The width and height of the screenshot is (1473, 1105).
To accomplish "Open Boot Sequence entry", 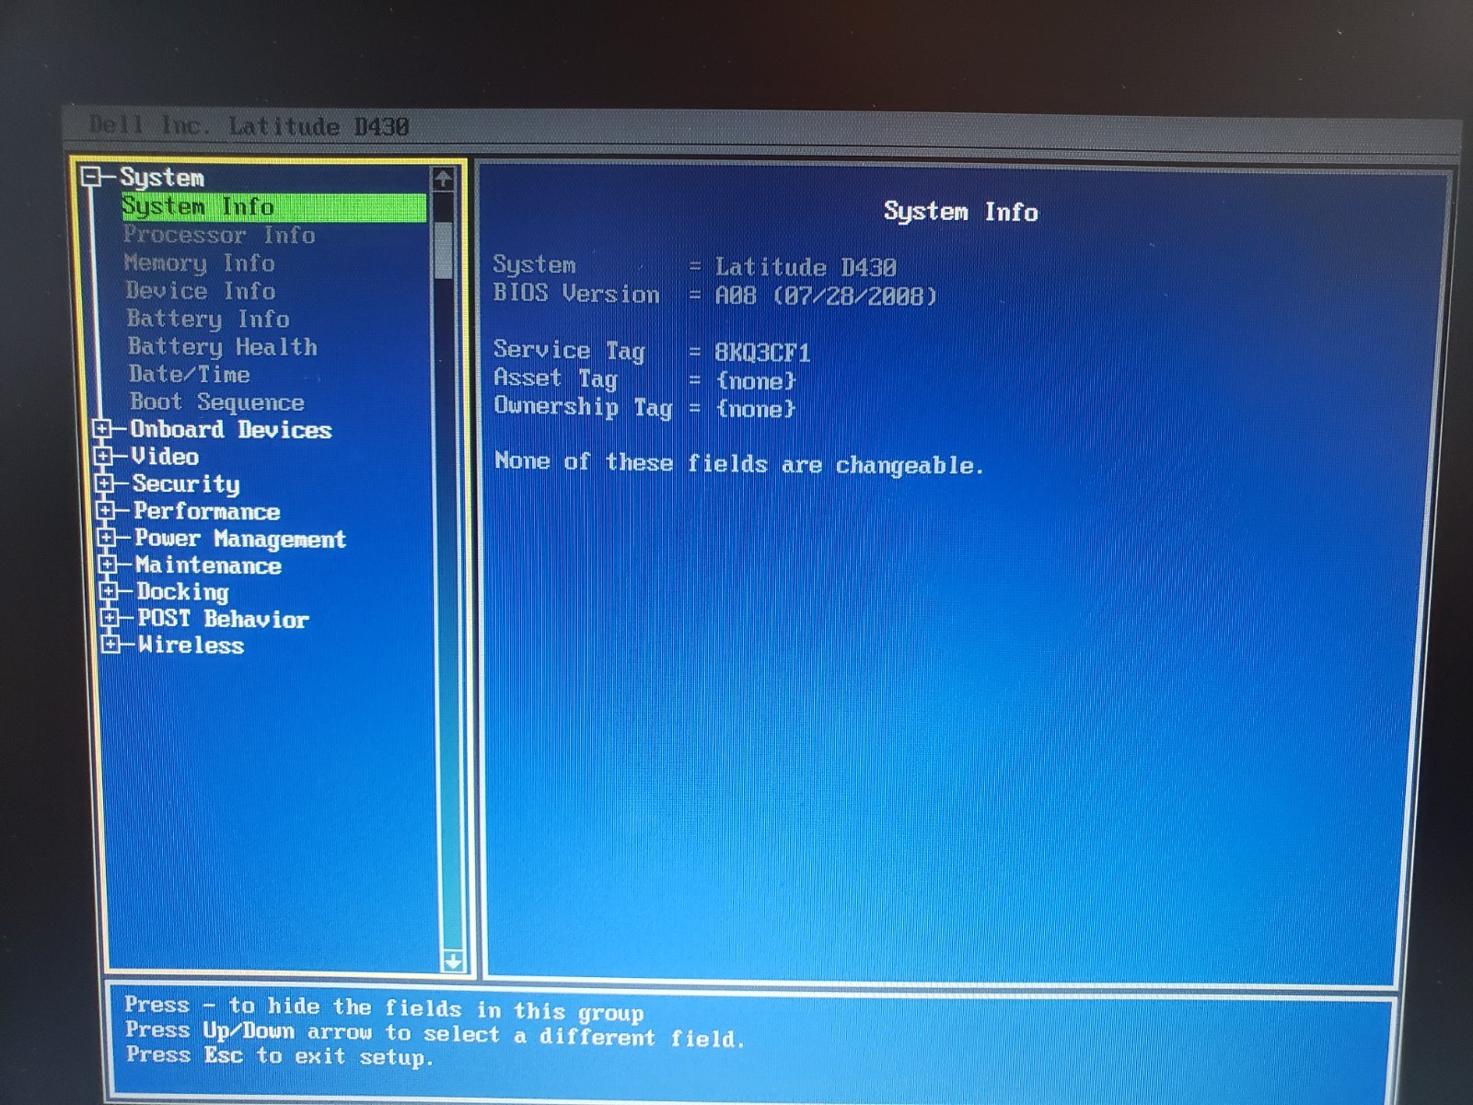I will pos(217,402).
